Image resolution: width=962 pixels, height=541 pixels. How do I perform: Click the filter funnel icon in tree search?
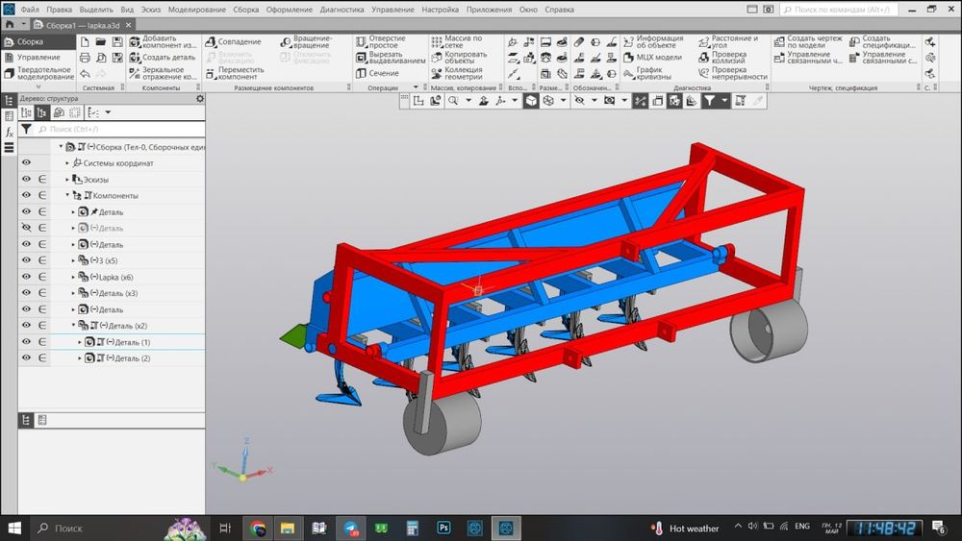[x=26, y=130]
